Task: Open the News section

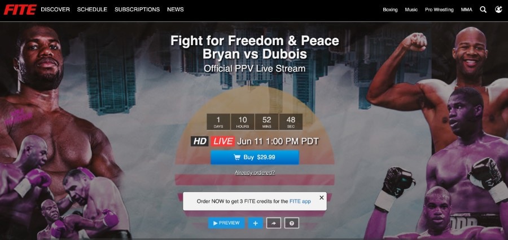Action: 176,10
